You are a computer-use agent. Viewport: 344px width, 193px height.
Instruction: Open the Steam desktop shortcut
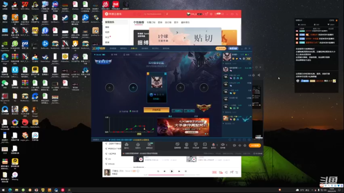(65, 19)
